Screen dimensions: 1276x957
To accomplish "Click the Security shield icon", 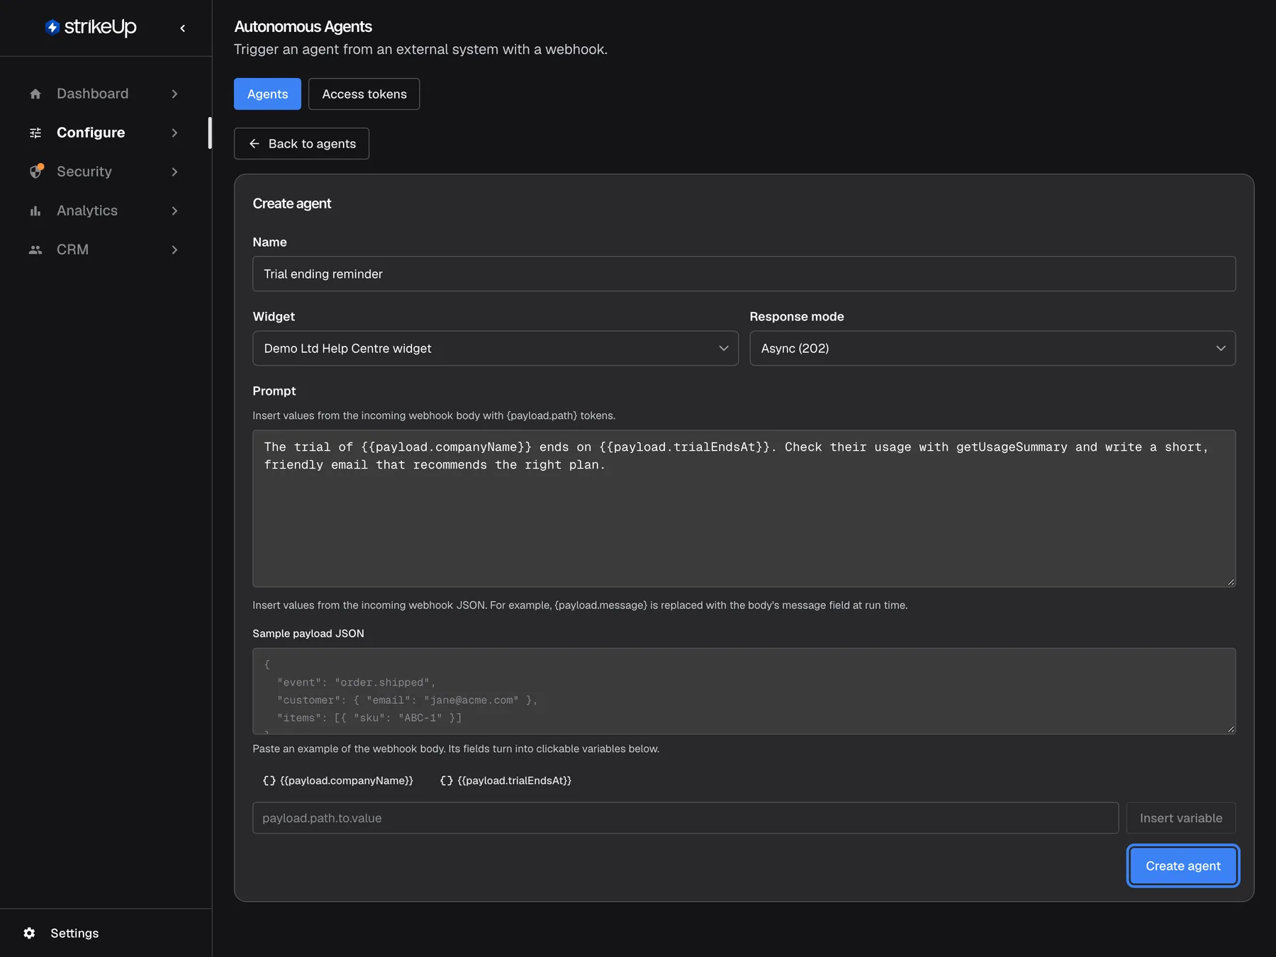I will click(x=36, y=172).
